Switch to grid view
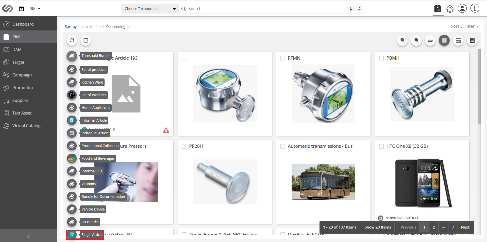This screenshot has width=487, height=242. coord(444,40)
